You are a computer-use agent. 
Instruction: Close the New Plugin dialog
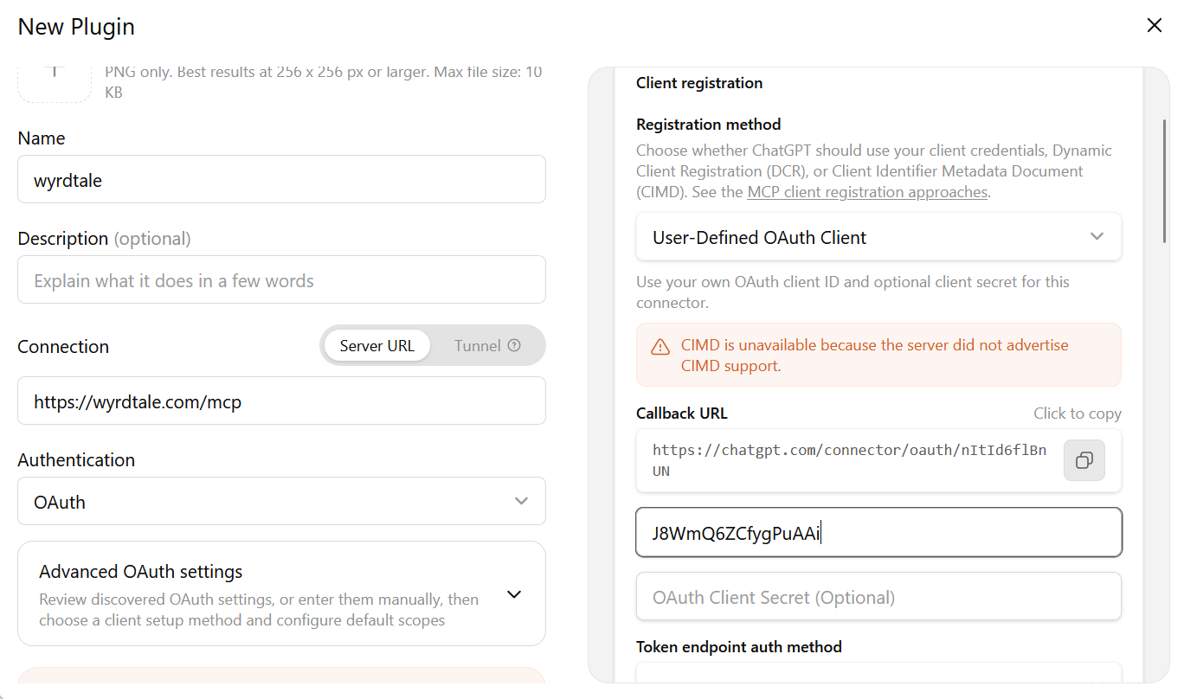click(x=1154, y=26)
